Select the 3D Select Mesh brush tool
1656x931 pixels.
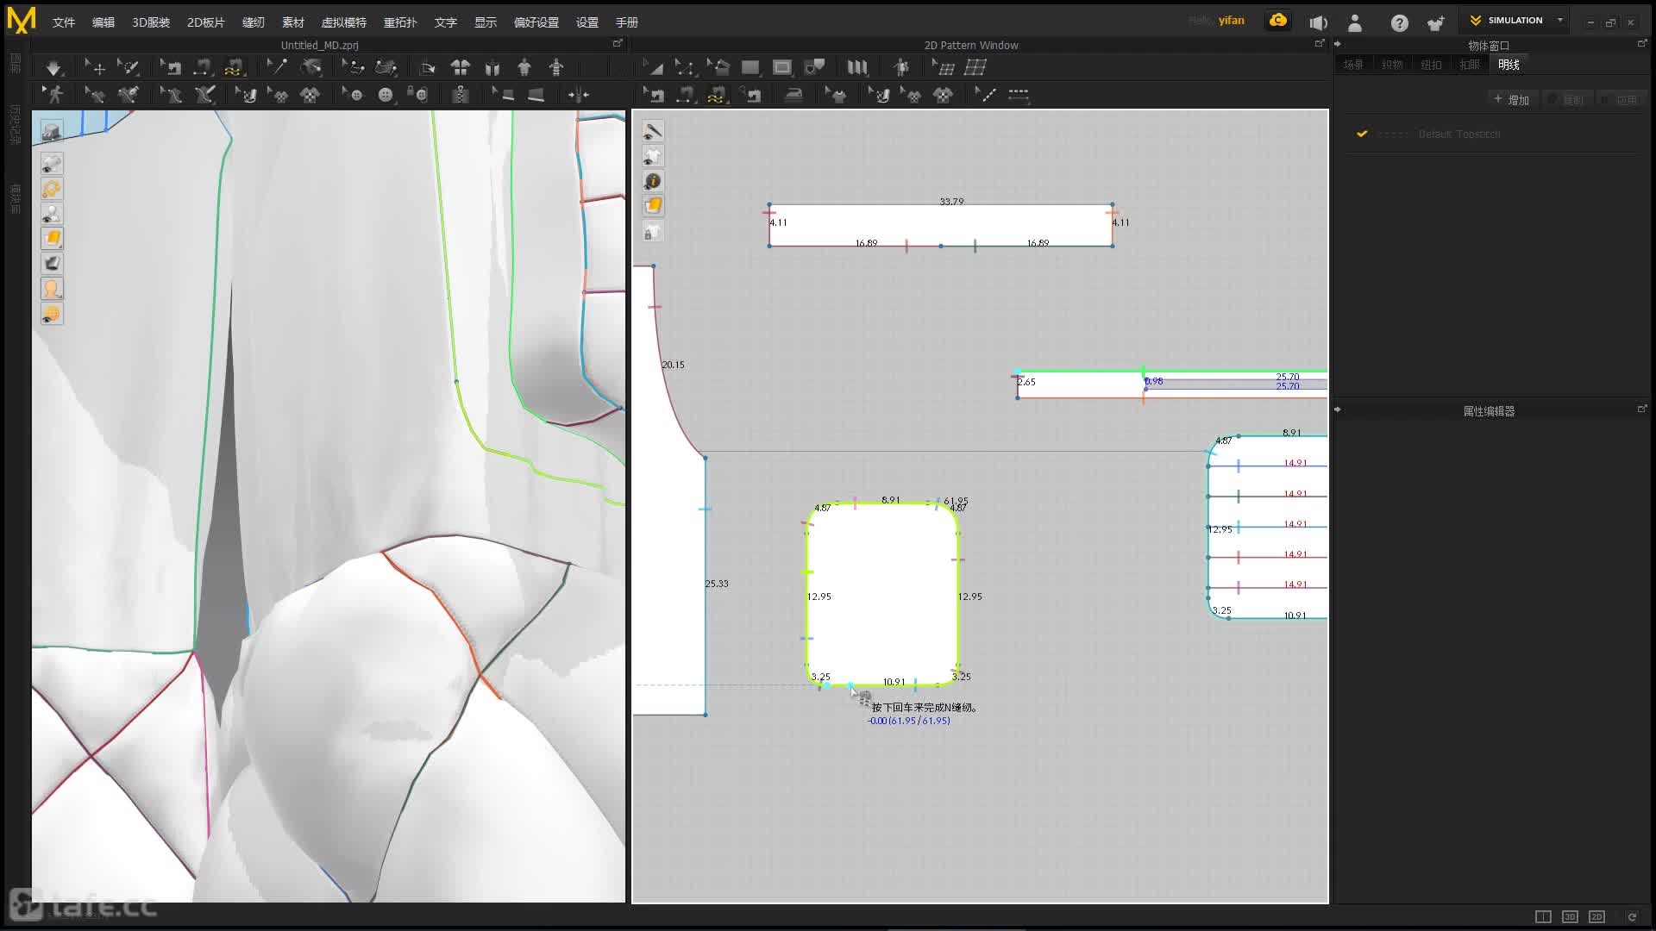coord(128,68)
